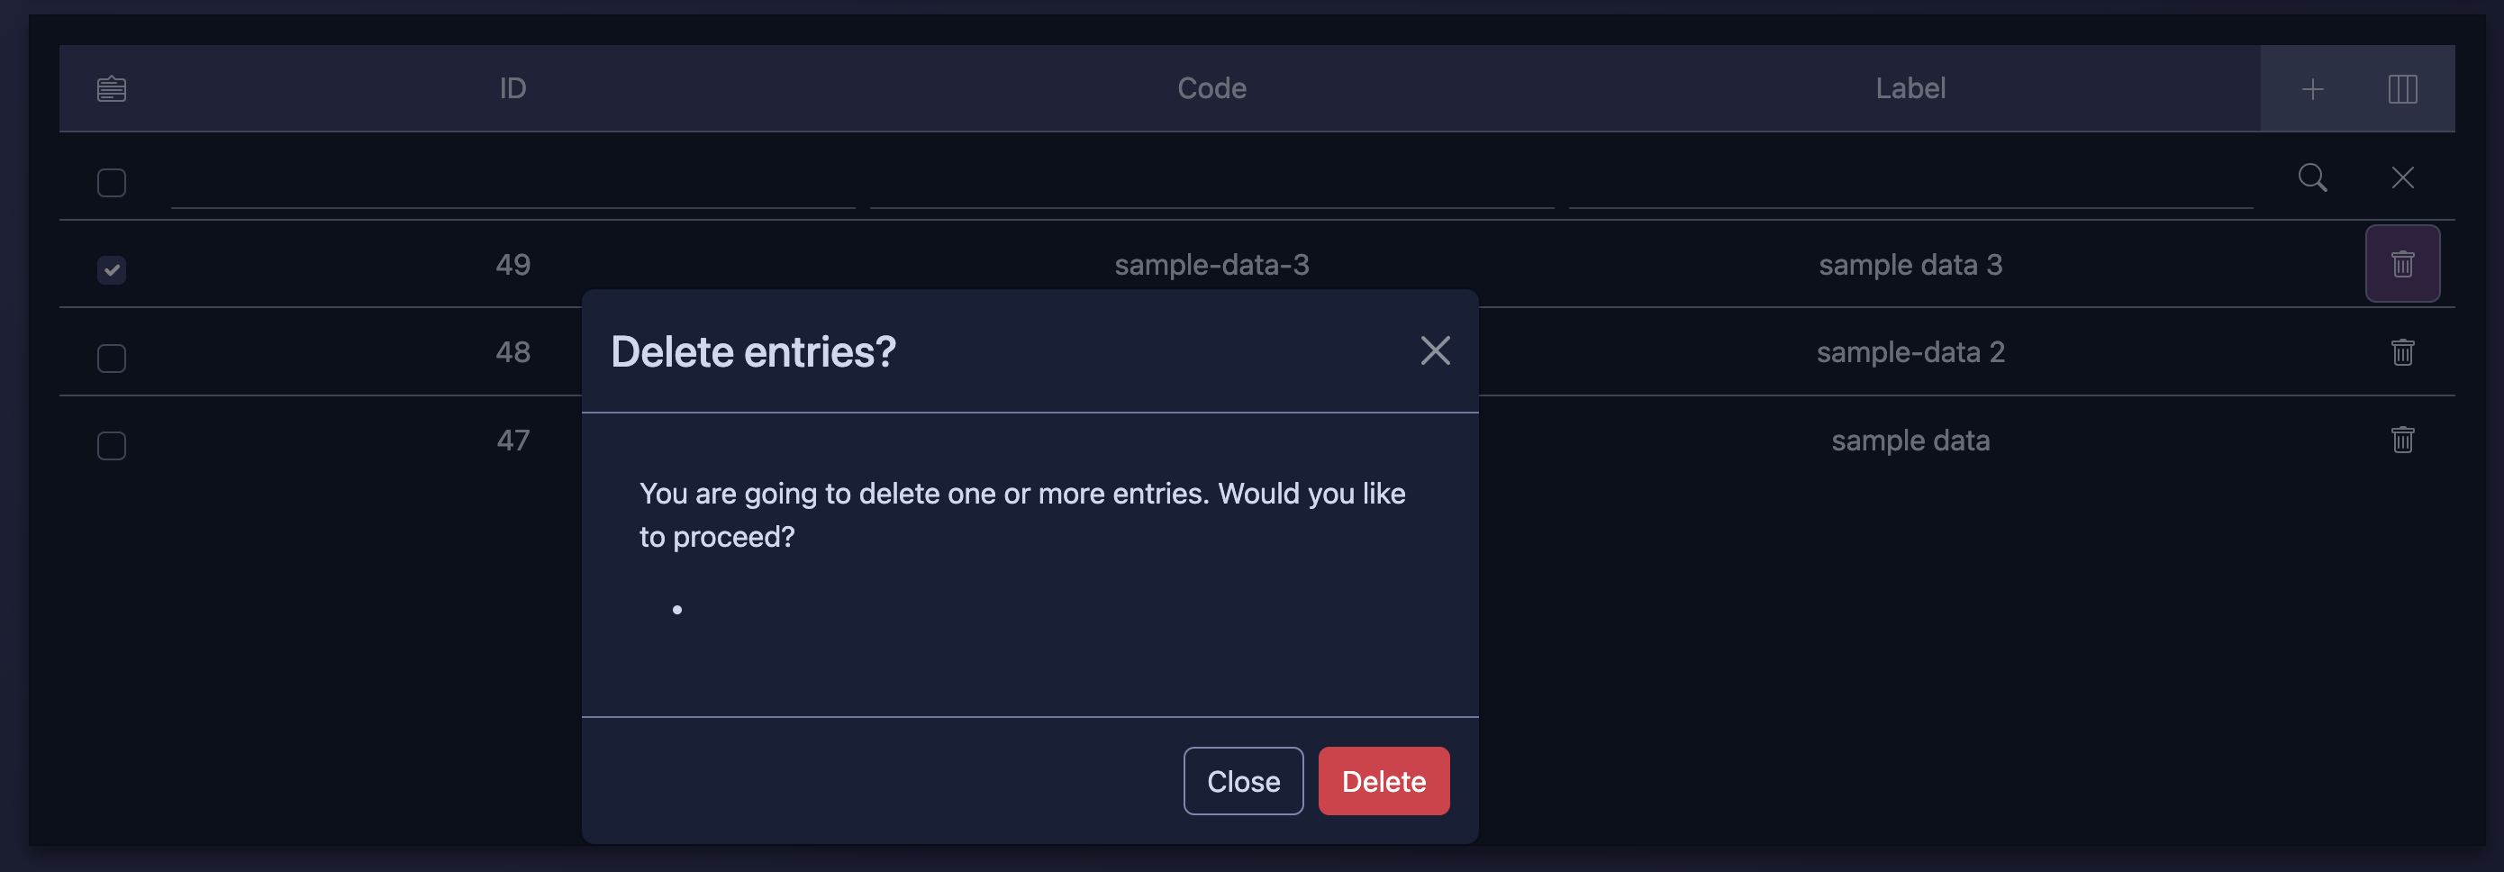Click the red Delete button

point(1384,781)
